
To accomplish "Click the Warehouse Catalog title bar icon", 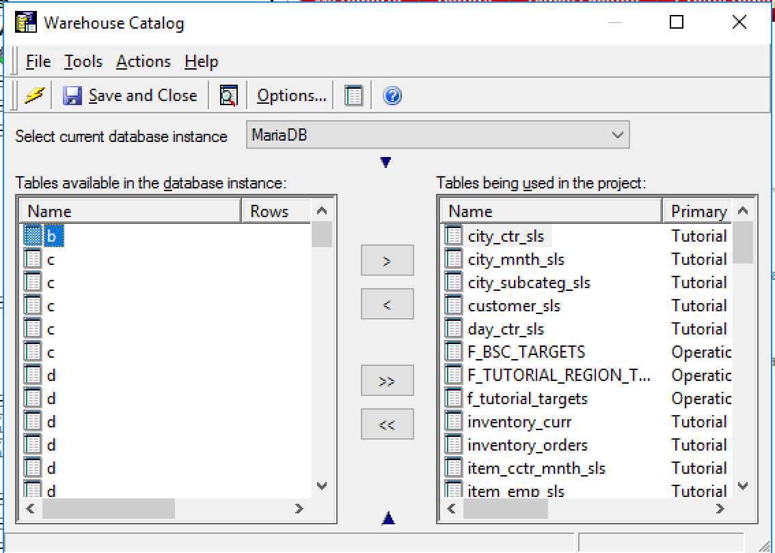I will point(25,21).
